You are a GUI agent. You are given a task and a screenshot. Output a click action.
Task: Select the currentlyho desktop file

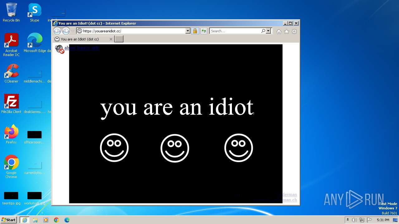[x=35, y=168]
